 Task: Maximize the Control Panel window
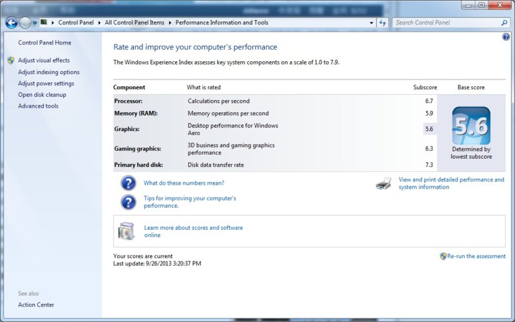pos(481,5)
